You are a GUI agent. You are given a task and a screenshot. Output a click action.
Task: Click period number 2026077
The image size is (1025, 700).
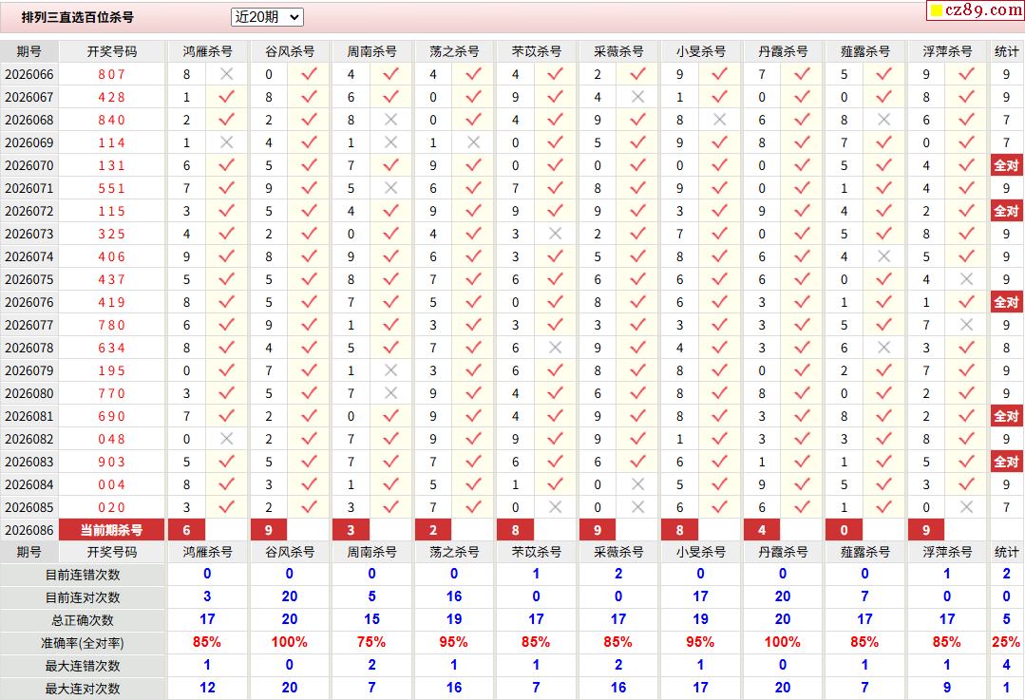pyautogui.click(x=29, y=325)
